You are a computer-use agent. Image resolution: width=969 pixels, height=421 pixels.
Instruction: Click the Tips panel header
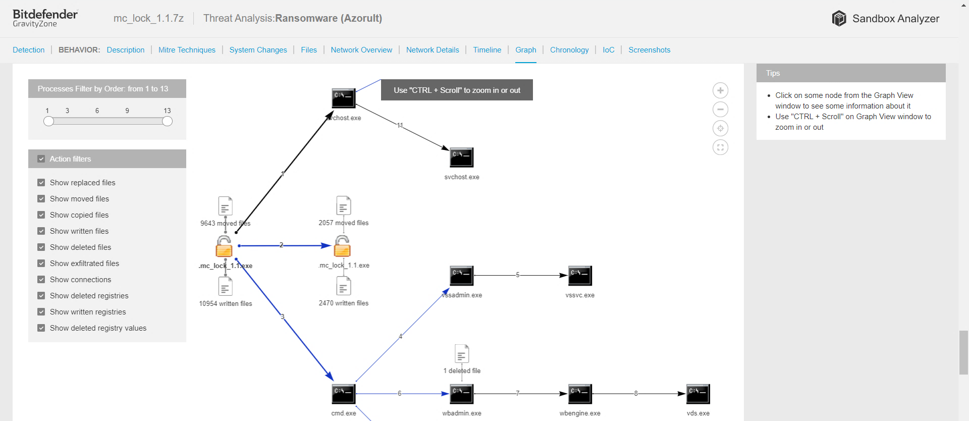(851, 73)
